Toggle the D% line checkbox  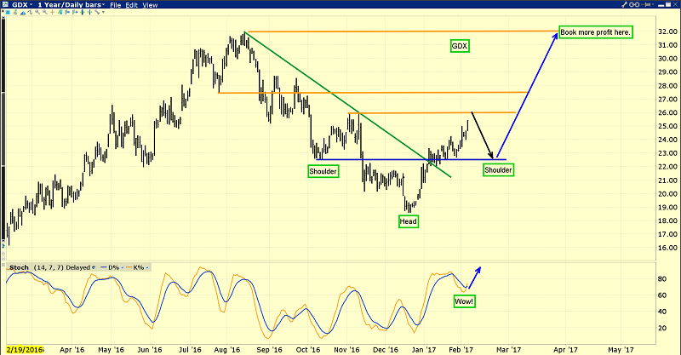pos(122,267)
